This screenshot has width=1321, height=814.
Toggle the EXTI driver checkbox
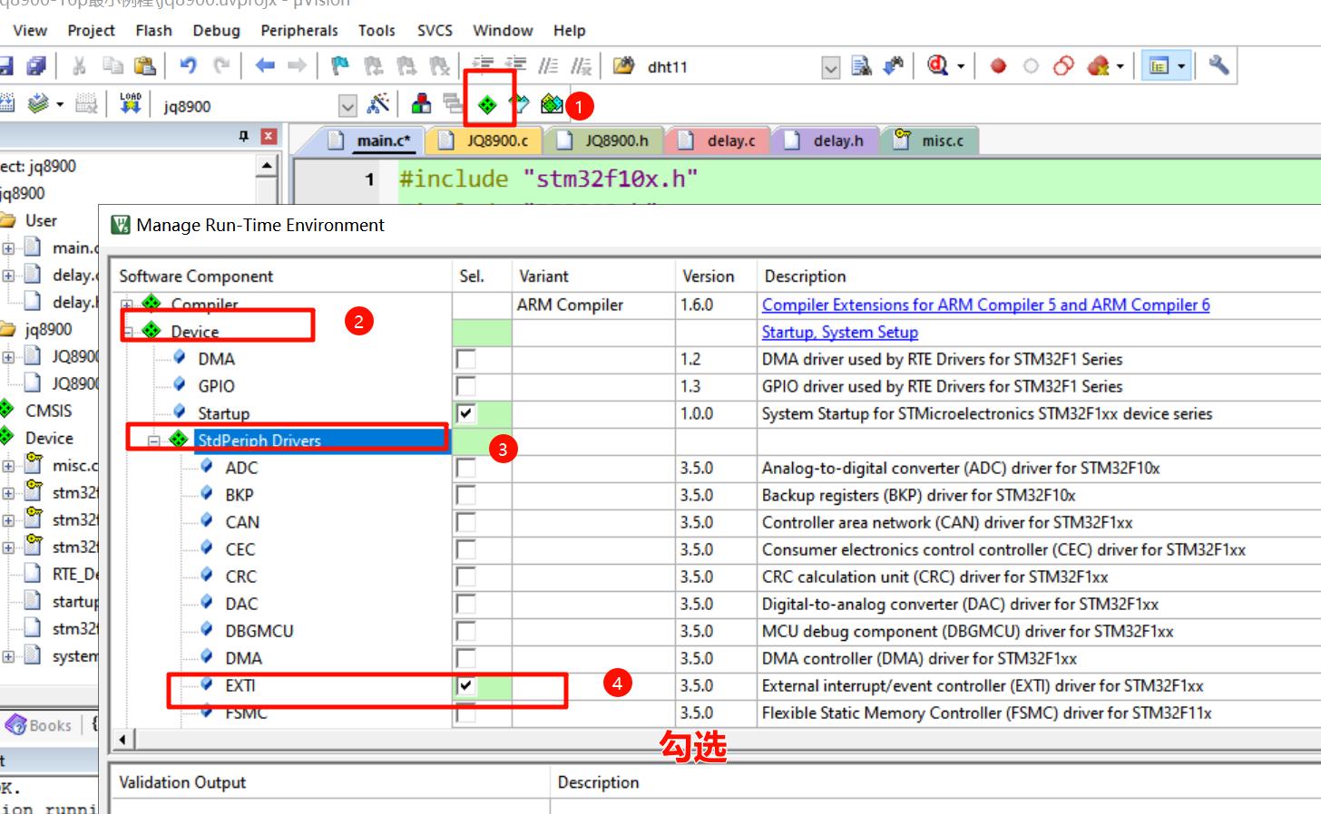pyautogui.click(x=466, y=685)
